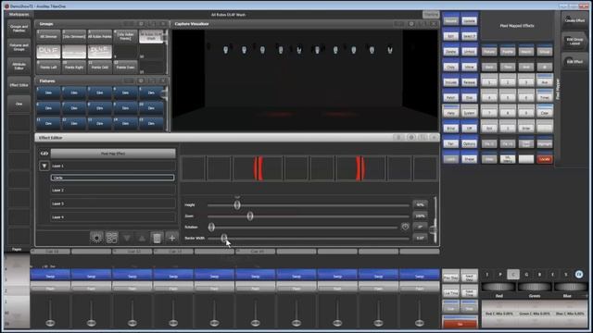
Task: Click the Border Width slider handle
Action: (x=224, y=238)
